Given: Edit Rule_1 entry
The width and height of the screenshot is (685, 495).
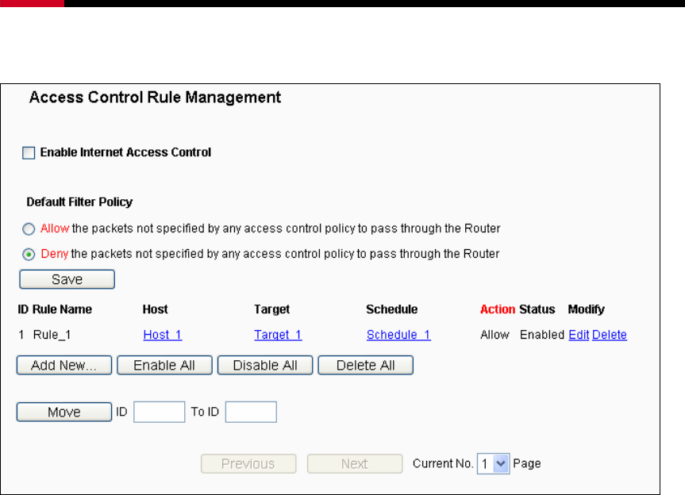Looking at the screenshot, I should tap(579, 335).
